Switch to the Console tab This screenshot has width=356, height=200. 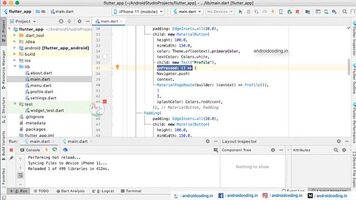pyautogui.click(x=30, y=150)
